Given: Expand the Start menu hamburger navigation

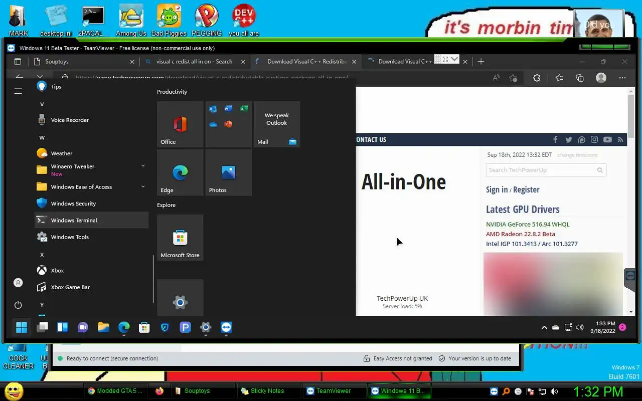Looking at the screenshot, I should [18, 91].
